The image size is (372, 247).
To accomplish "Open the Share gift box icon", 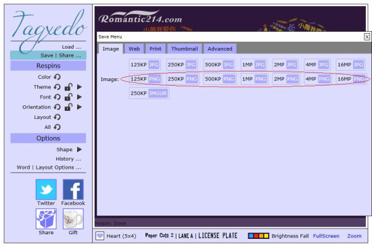I will 46,219.
